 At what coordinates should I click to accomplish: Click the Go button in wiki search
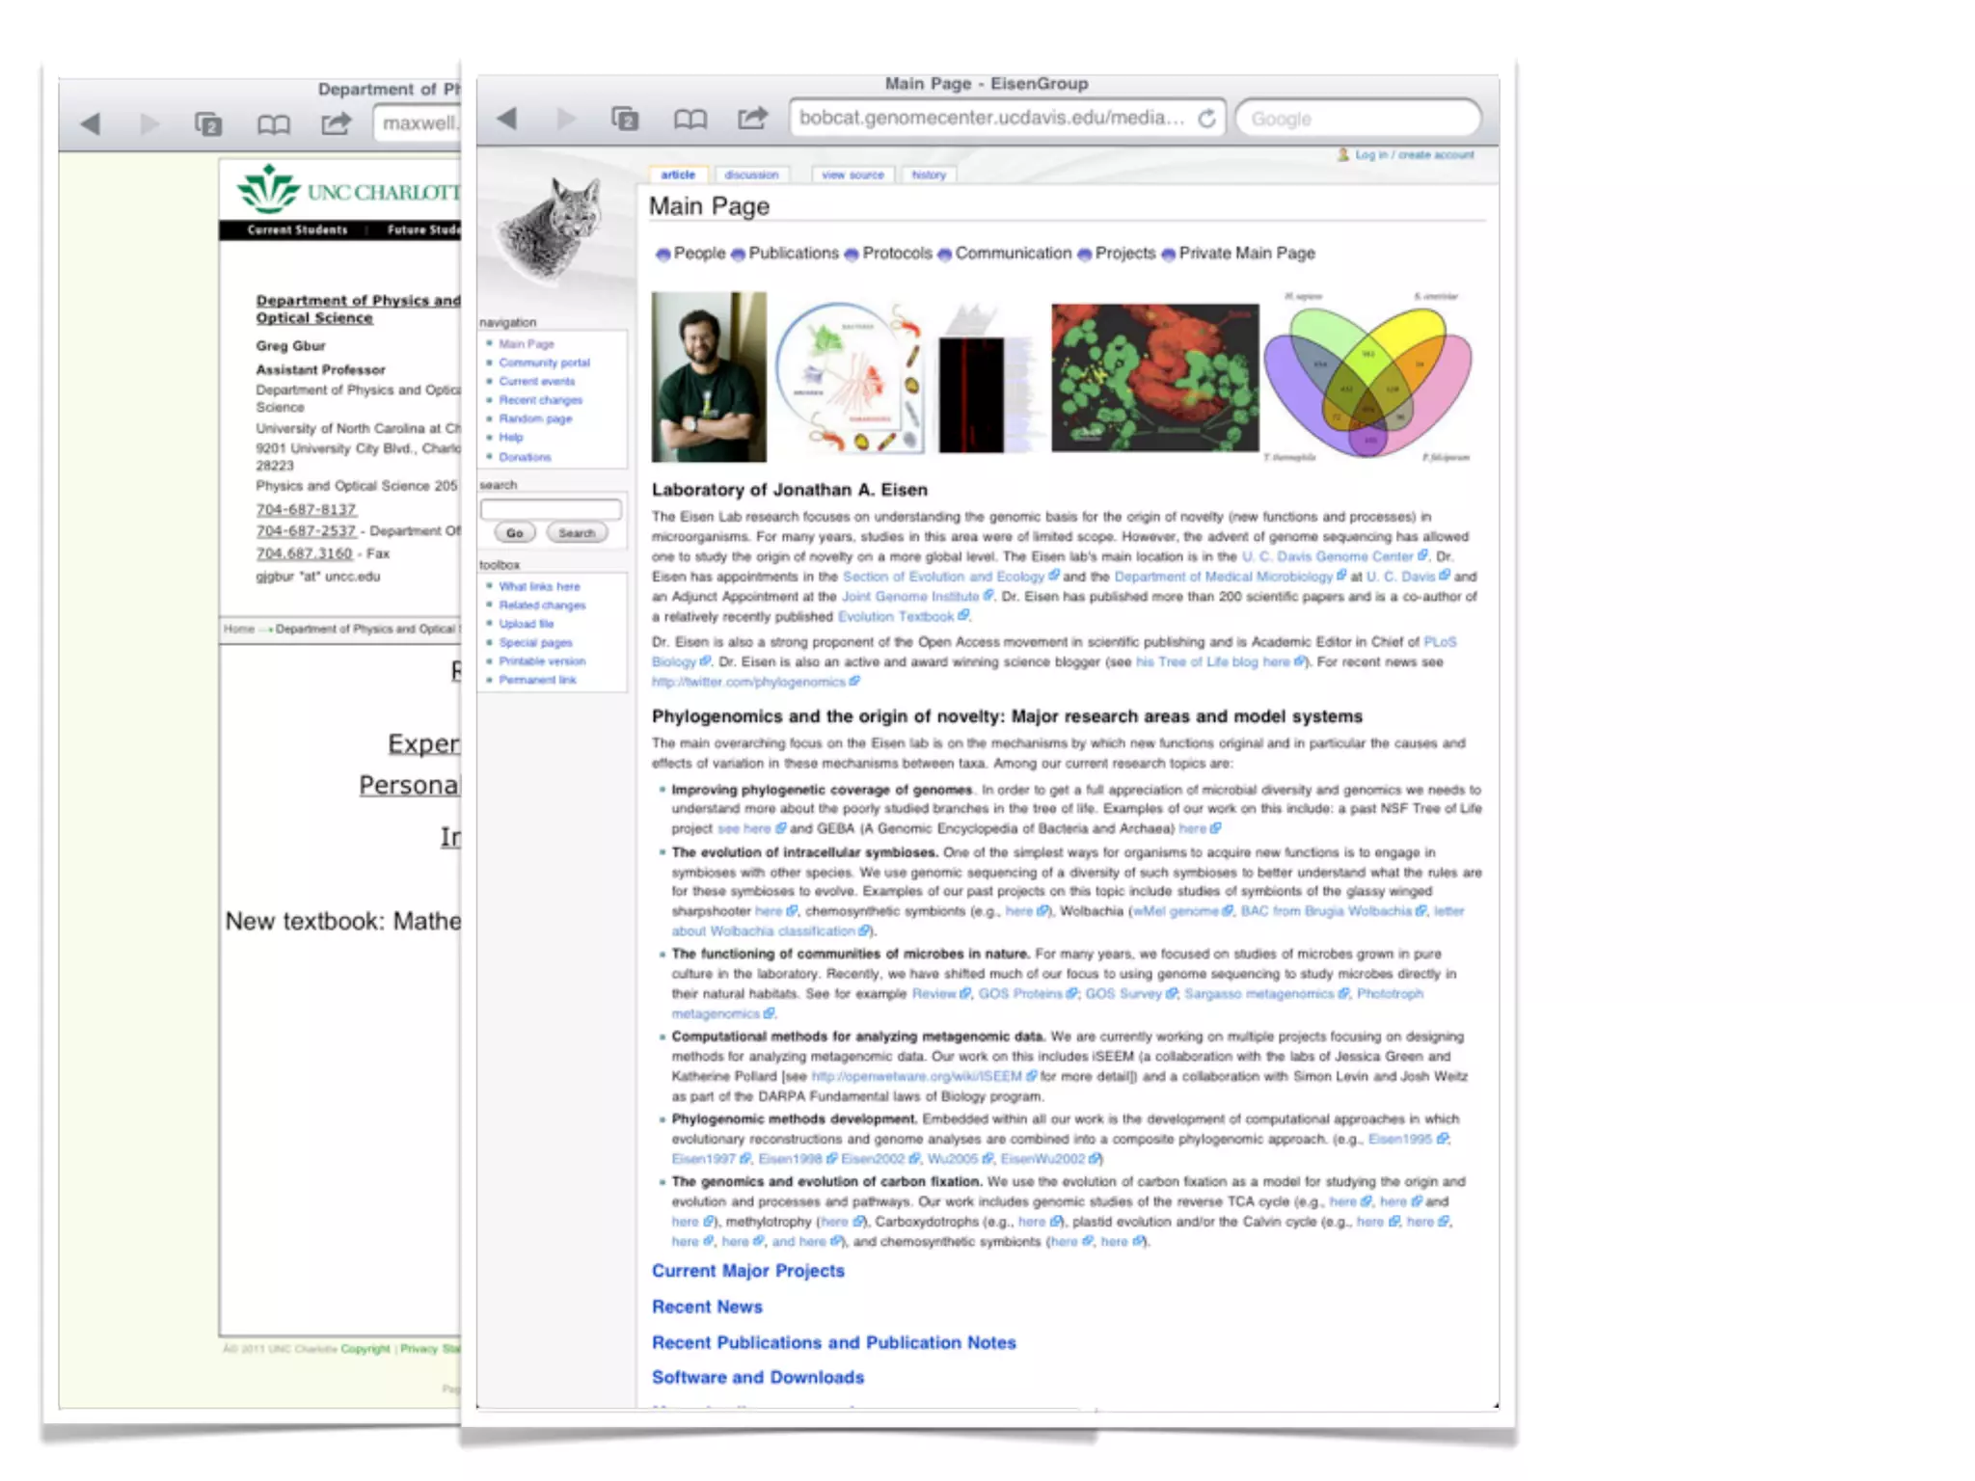pyautogui.click(x=515, y=533)
